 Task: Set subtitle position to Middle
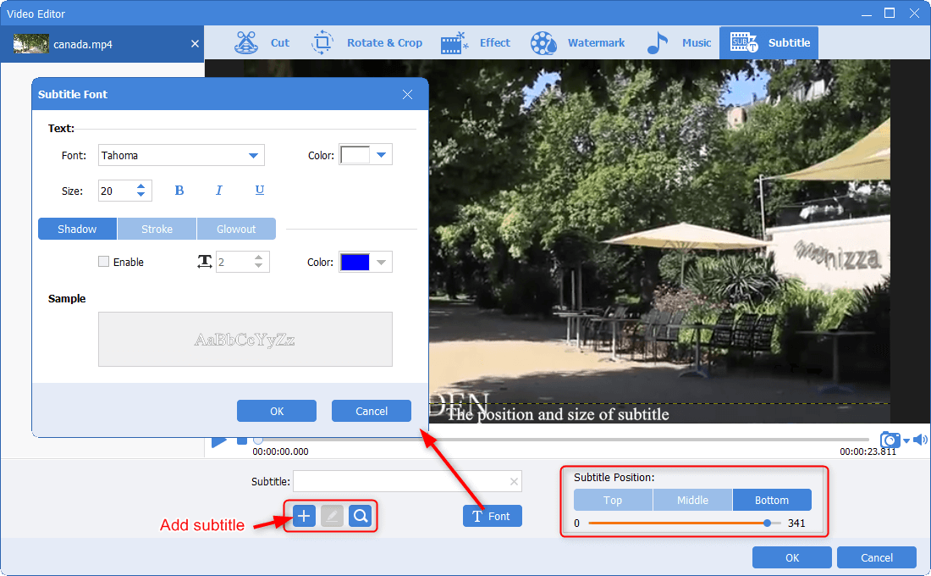tap(692, 500)
